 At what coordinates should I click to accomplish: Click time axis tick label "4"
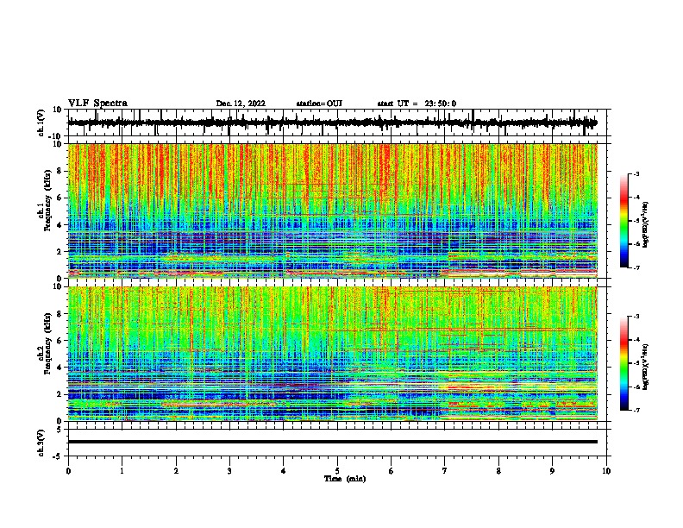click(x=284, y=471)
